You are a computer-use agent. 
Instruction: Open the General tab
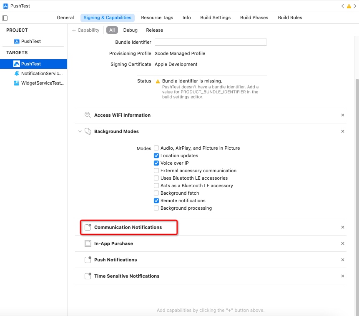tap(65, 18)
